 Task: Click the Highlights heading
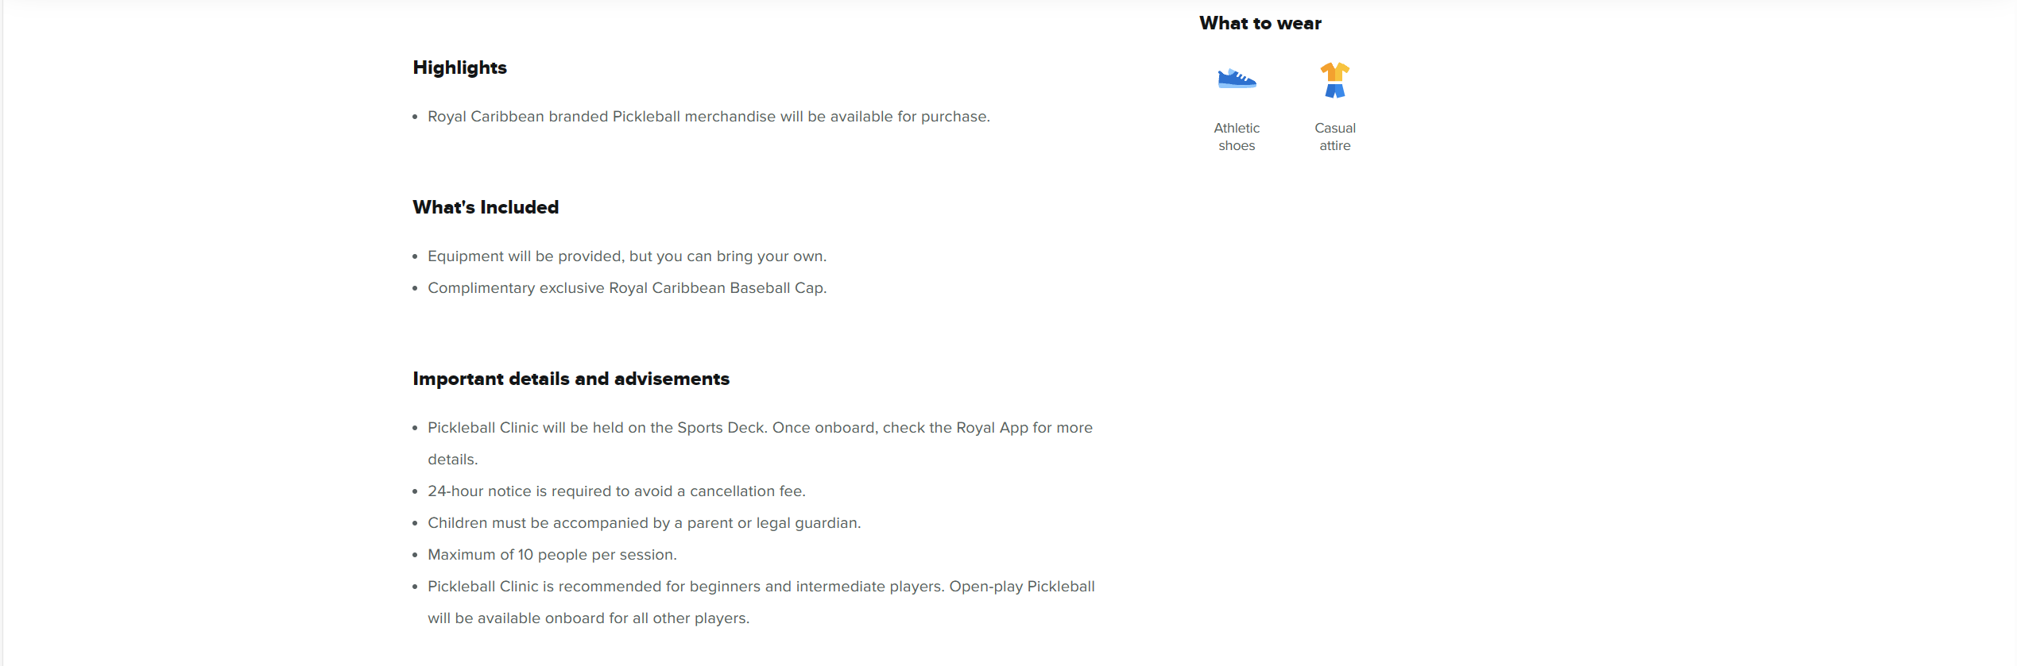[x=459, y=67]
